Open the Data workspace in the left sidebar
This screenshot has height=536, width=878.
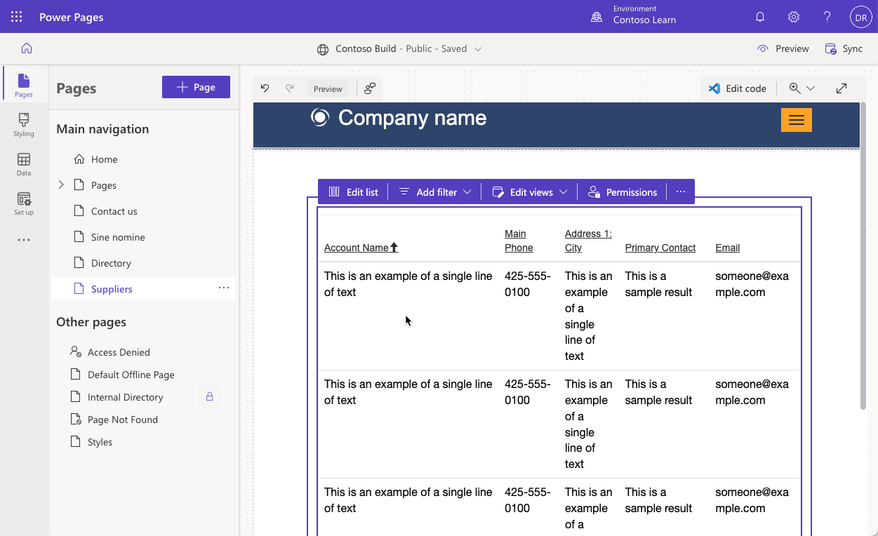[23, 164]
